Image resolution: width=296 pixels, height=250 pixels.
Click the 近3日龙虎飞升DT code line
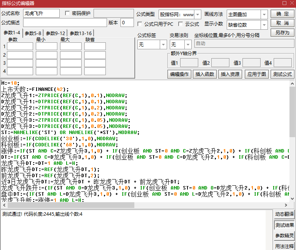(x=90, y=182)
